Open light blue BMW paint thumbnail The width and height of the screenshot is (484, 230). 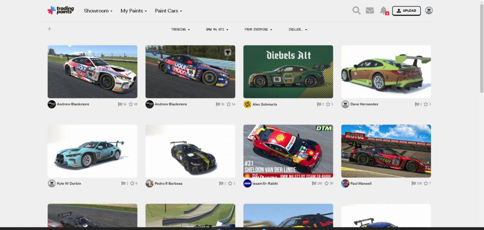(x=92, y=151)
